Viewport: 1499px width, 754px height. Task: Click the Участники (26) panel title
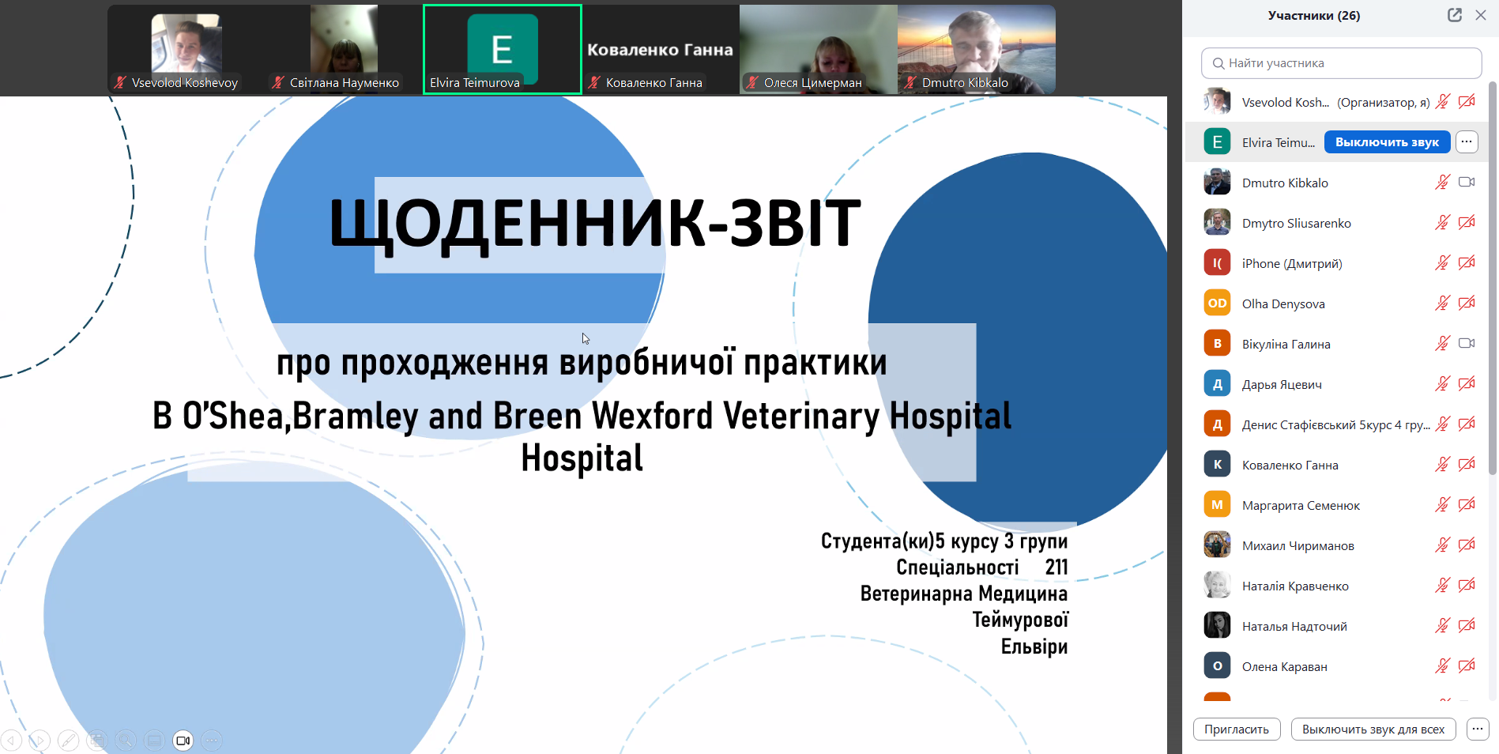tap(1314, 15)
